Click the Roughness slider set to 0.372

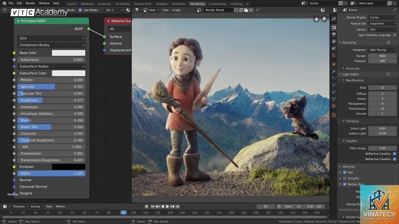click(x=51, y=100)
